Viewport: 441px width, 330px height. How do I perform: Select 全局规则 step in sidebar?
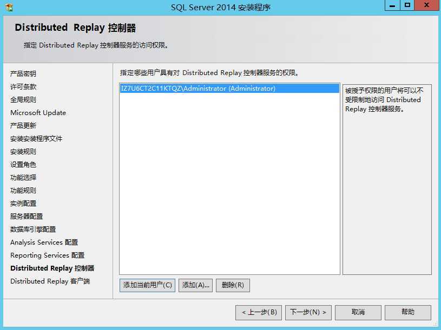(x=23, y=99)
